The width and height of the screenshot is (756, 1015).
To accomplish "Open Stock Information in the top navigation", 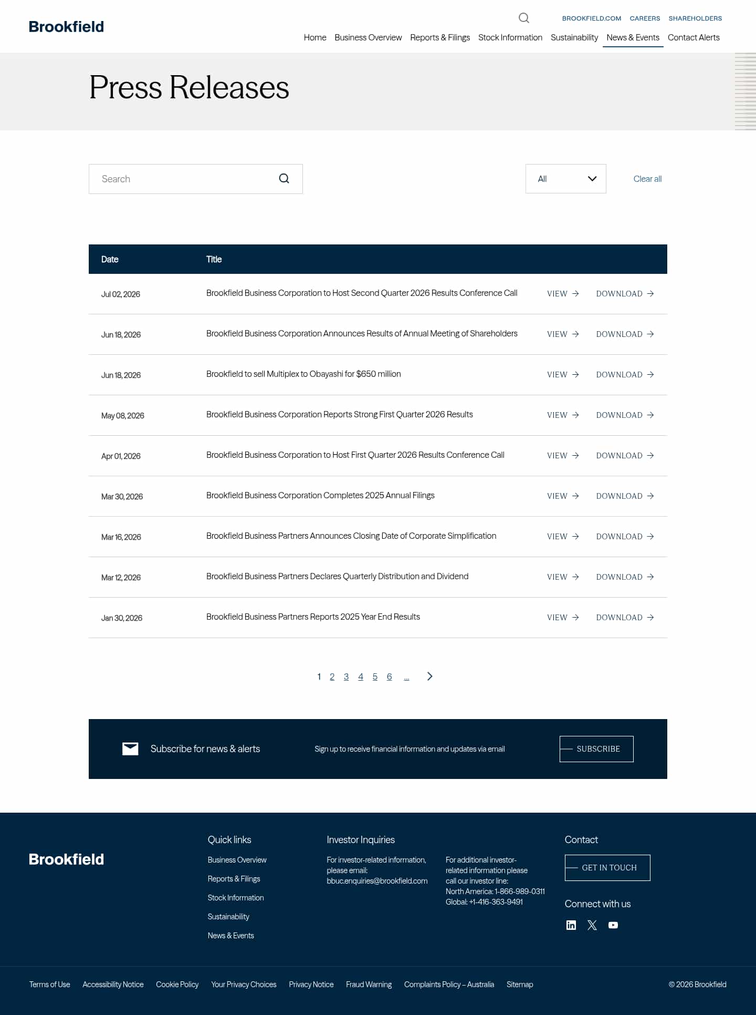I will 510,37.
